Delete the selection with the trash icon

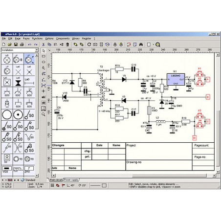pos(67,44)
